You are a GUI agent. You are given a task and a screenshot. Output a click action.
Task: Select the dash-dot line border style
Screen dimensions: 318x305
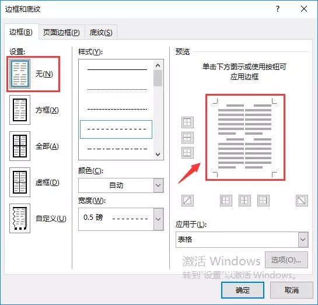point(117,149)
